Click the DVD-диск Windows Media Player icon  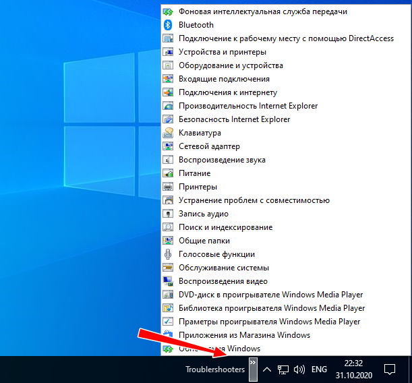tap(168, 295)
